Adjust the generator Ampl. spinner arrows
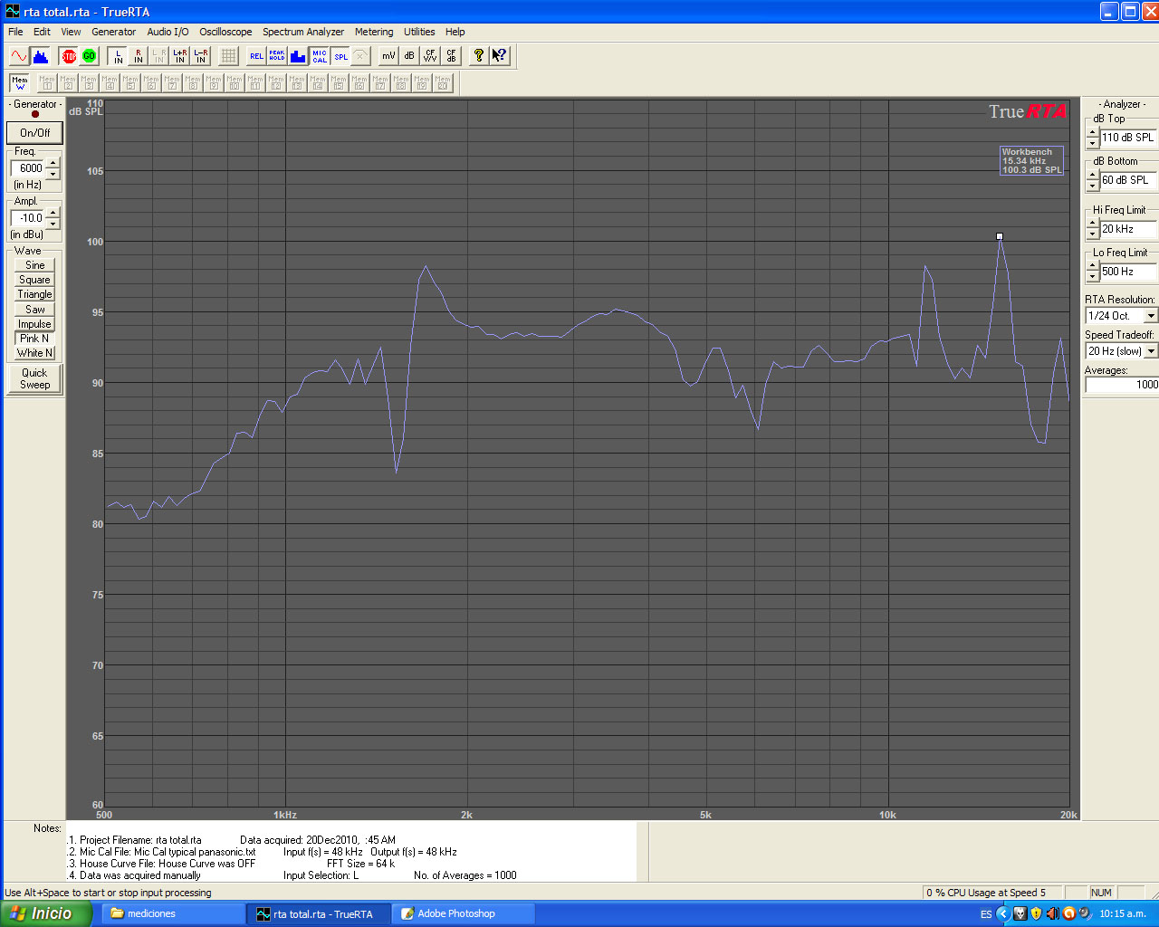Screen dimensions: 1159x927 point(53,218)
